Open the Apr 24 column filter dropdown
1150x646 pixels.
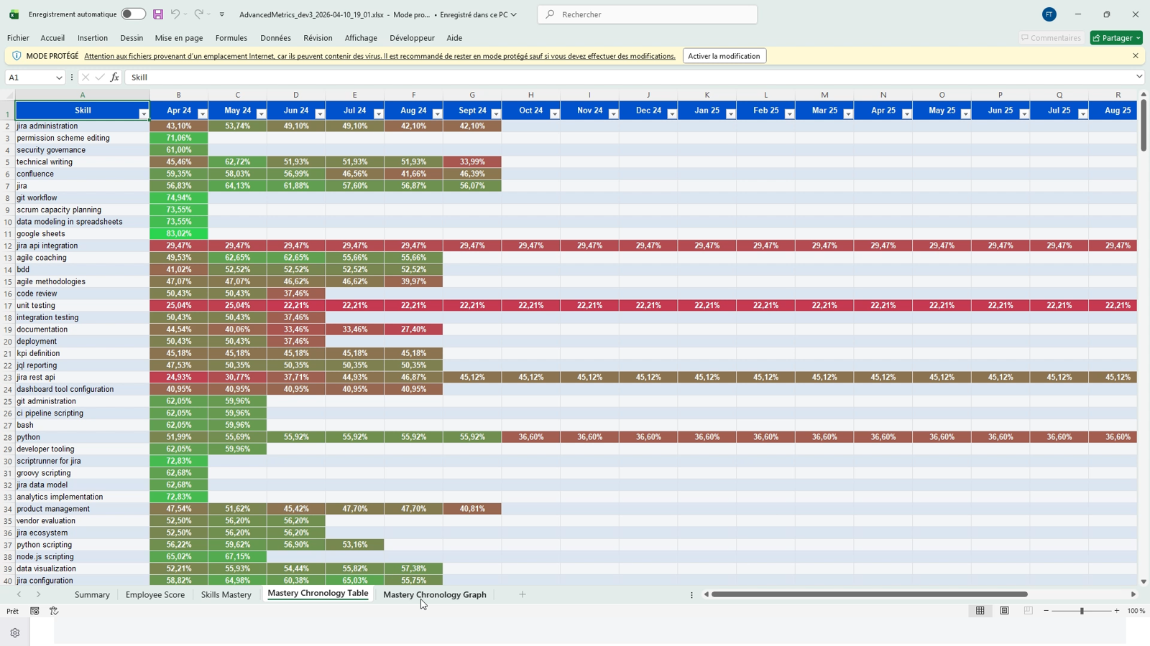pos(202,112)
